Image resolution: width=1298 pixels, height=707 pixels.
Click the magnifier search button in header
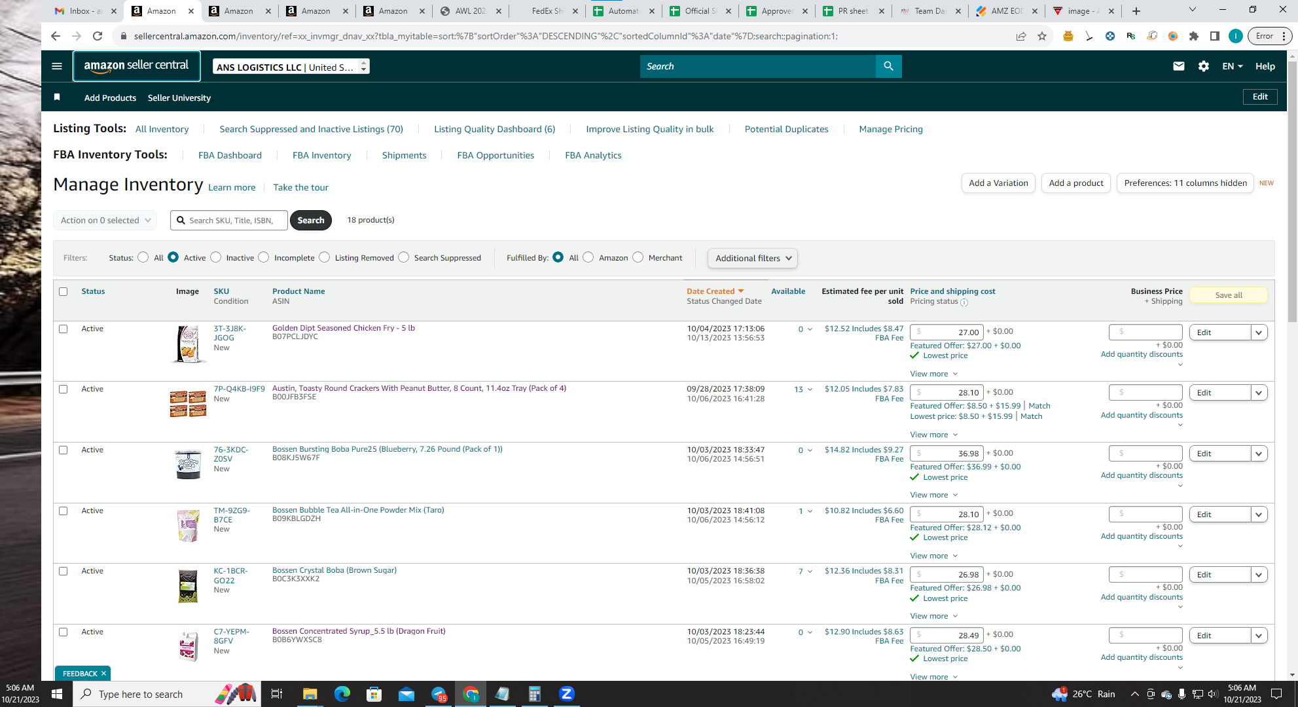888,66
